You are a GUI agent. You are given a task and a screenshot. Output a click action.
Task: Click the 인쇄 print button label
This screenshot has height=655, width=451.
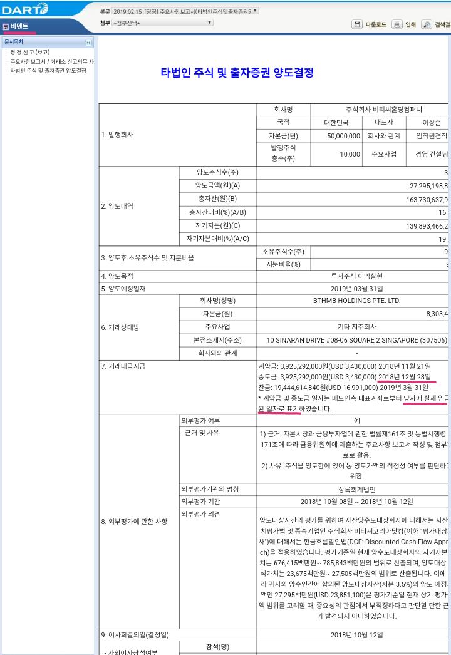410,24
